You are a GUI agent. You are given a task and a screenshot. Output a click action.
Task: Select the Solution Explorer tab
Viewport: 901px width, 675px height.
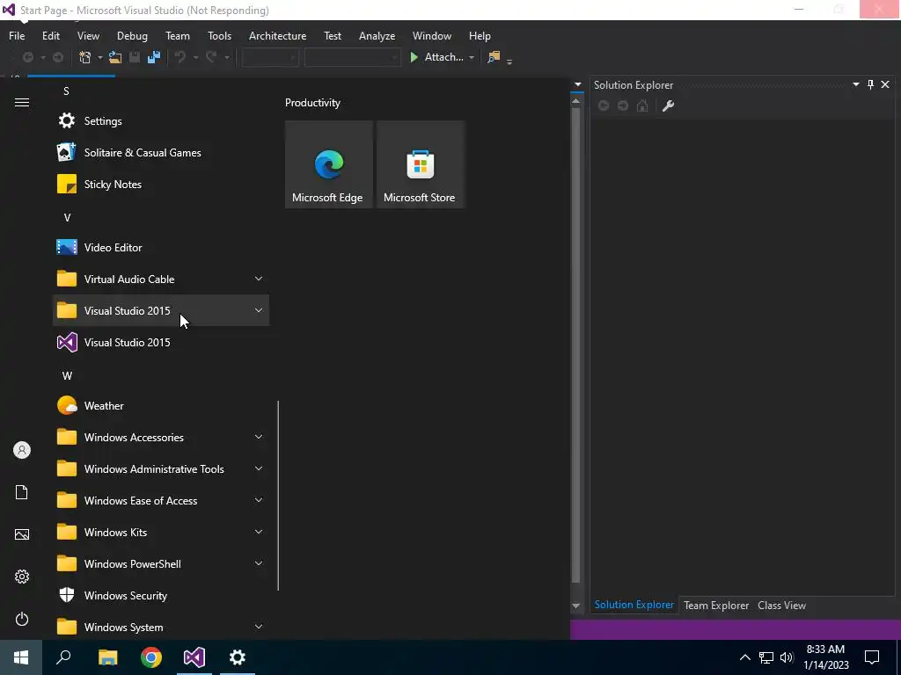coord(634,605)
